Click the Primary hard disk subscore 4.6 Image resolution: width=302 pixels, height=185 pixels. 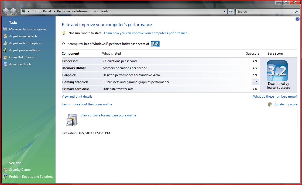255,89
